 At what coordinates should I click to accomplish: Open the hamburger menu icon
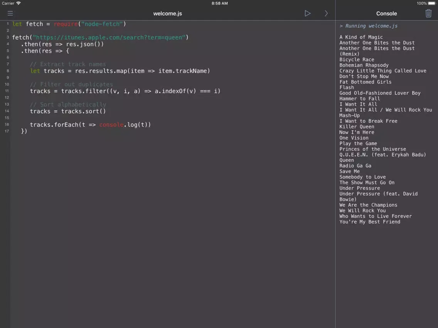[10, 13]
